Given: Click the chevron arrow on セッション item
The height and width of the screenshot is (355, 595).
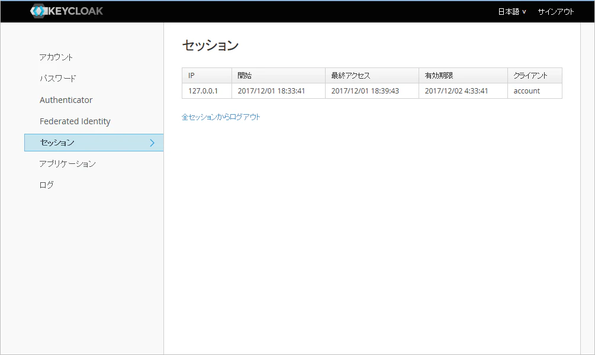Looking at the screenshot, I should click(x=152, y=143).
